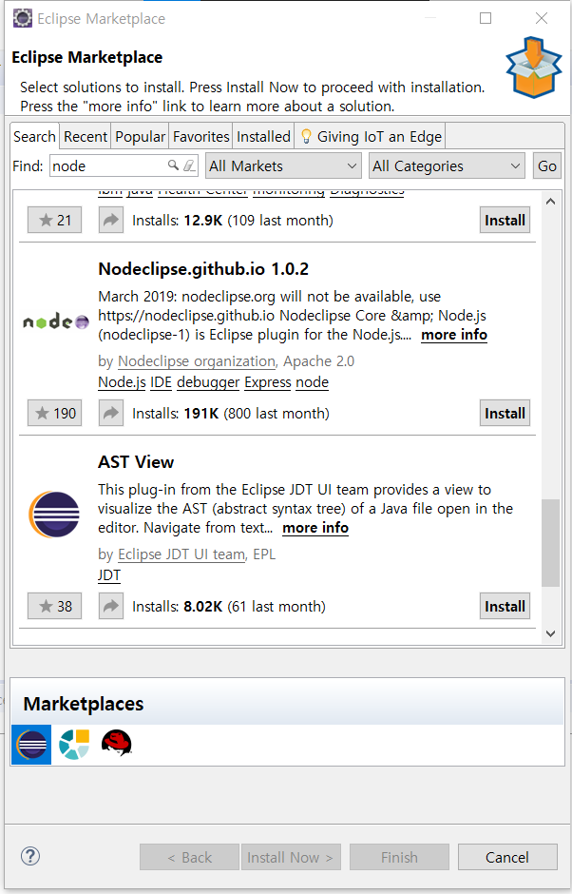Open more info link for AST View
Screen dimensions: 572x894
315,528
